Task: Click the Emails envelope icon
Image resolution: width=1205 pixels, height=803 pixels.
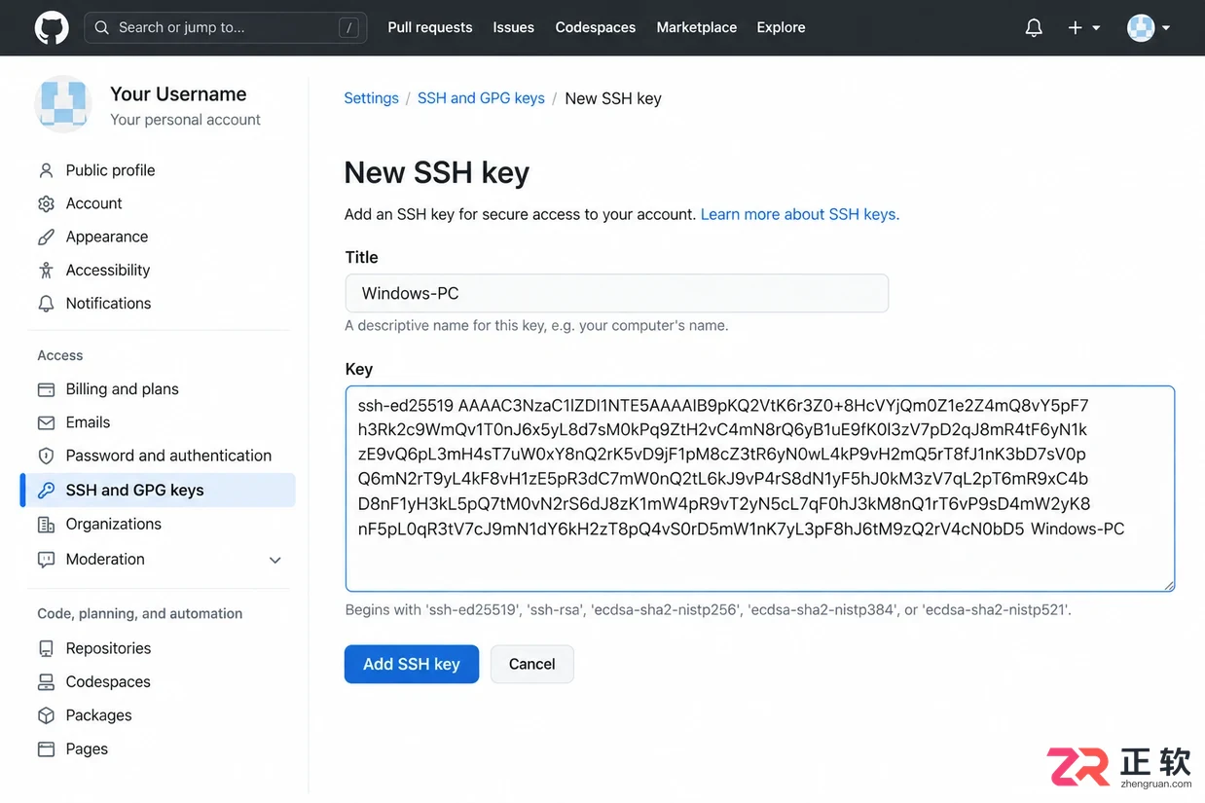Action: (46, 422)
